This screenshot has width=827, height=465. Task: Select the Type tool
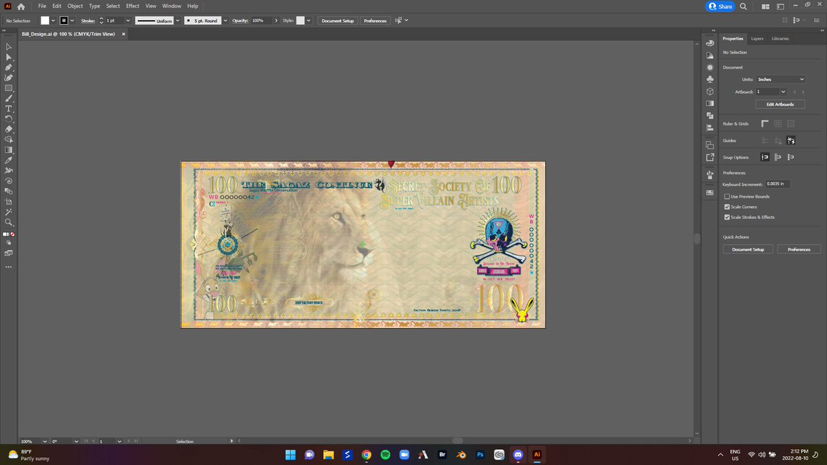(x=9, y=109)
